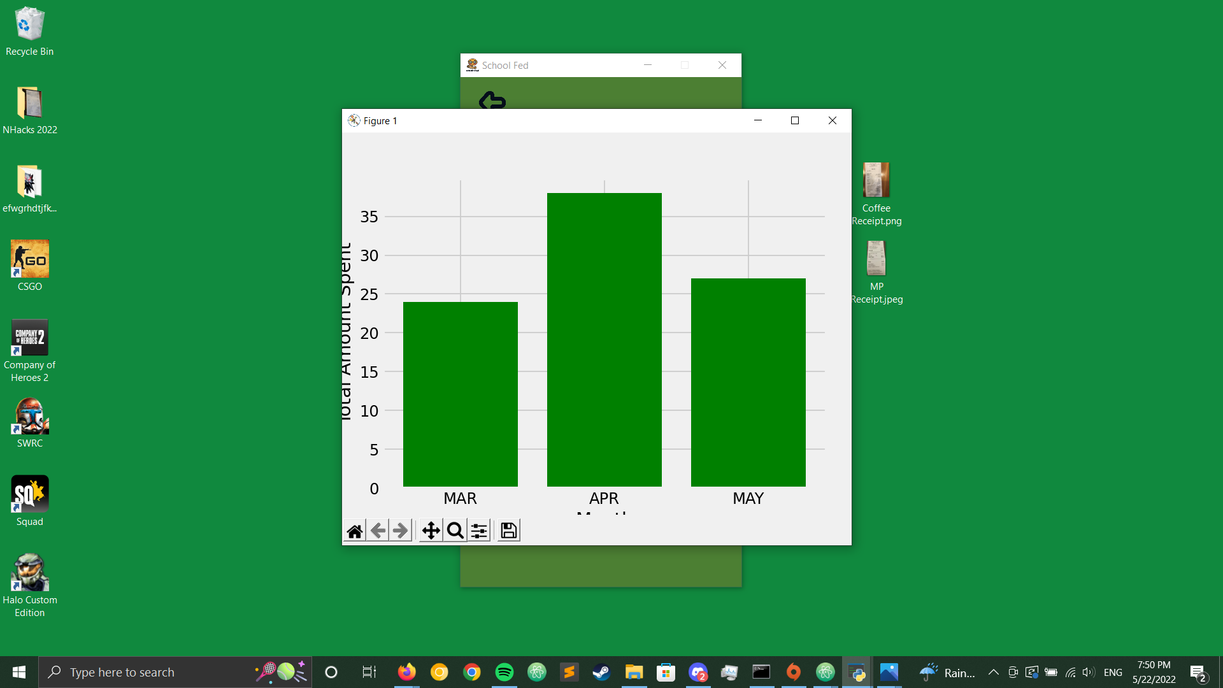Screen dimensions: 1223x688
Task: Toggle the Pan axes tool
Action: click(431, 531)
